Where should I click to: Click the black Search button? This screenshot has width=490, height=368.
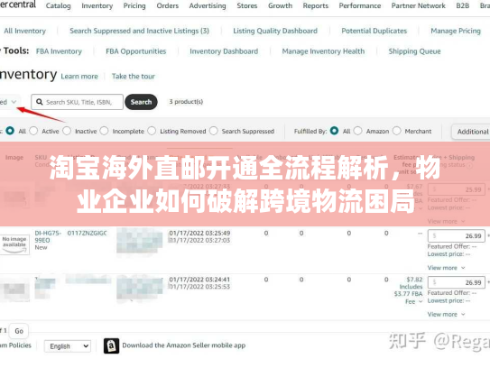point(141,102)
